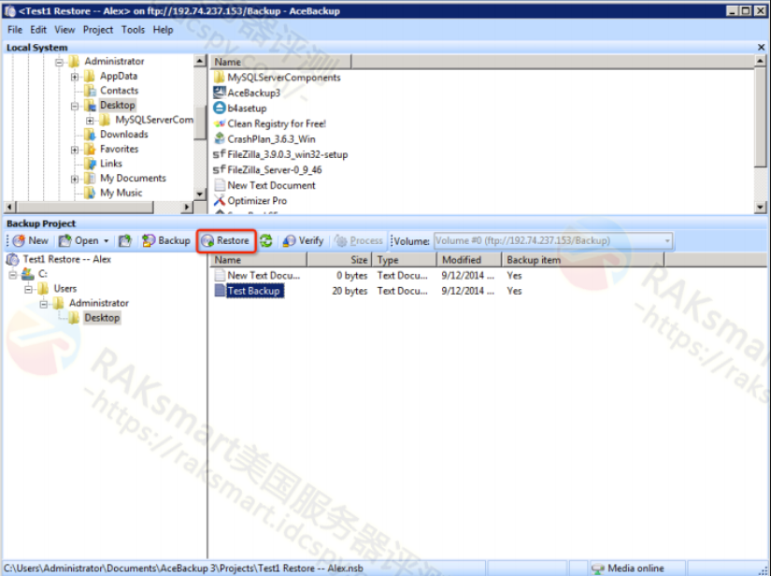The image size is (771, 576).
Task: Sort backup list by Name column
Action: (x=259, y=260)
